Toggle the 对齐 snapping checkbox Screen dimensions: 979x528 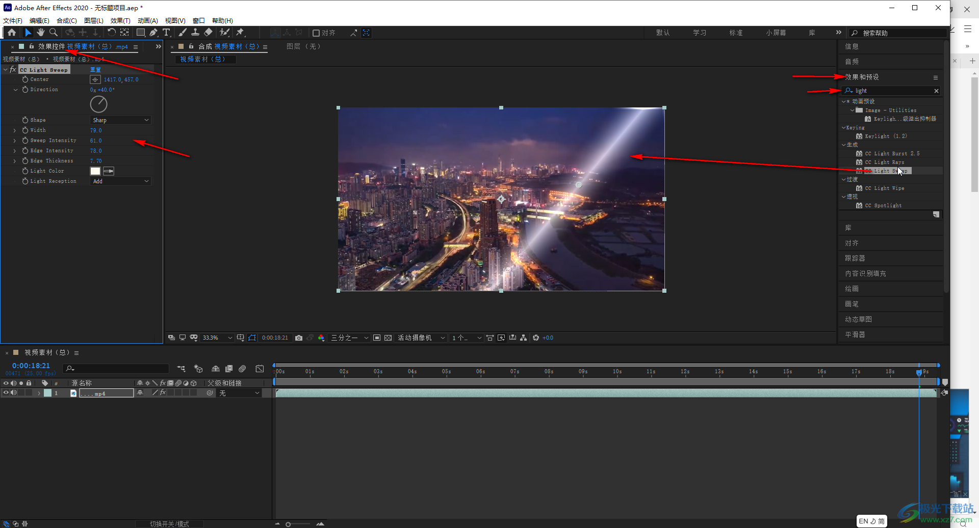(316, 33)
